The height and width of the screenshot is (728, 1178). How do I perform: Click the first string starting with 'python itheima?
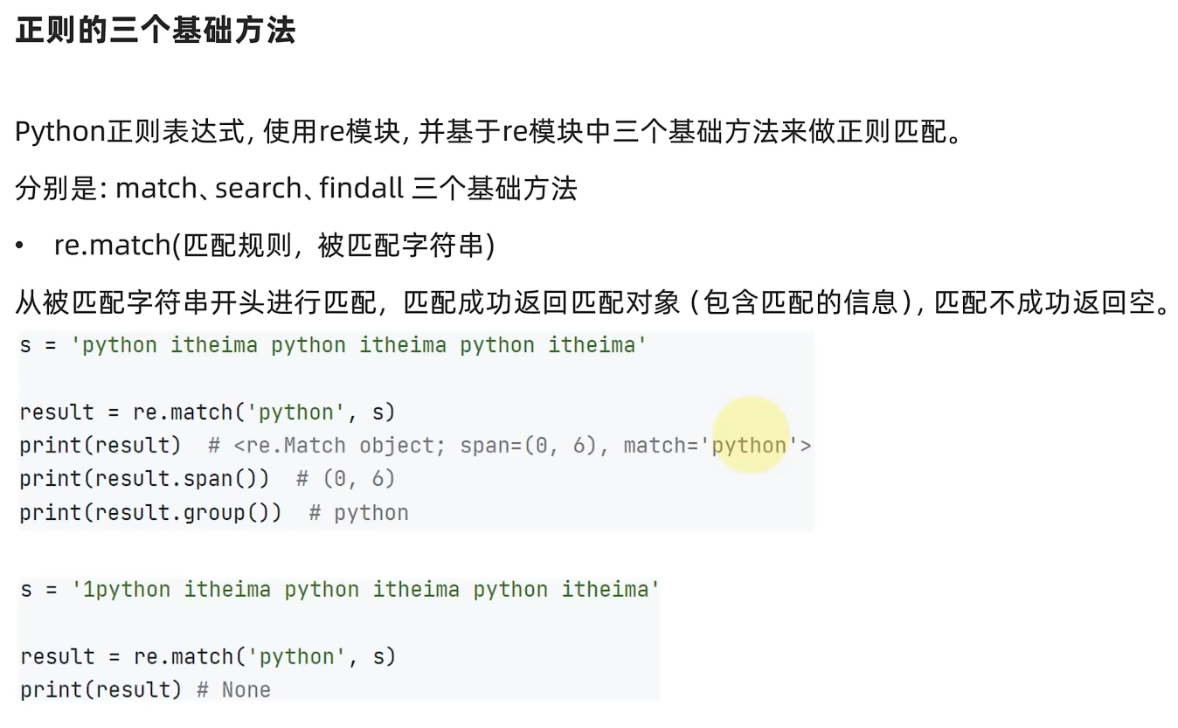[x=359, y=345]
